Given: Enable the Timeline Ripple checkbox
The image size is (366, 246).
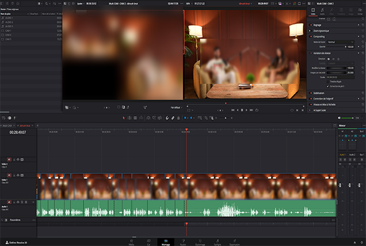Looking at the screenshot, I should click(x=326, y=81).
